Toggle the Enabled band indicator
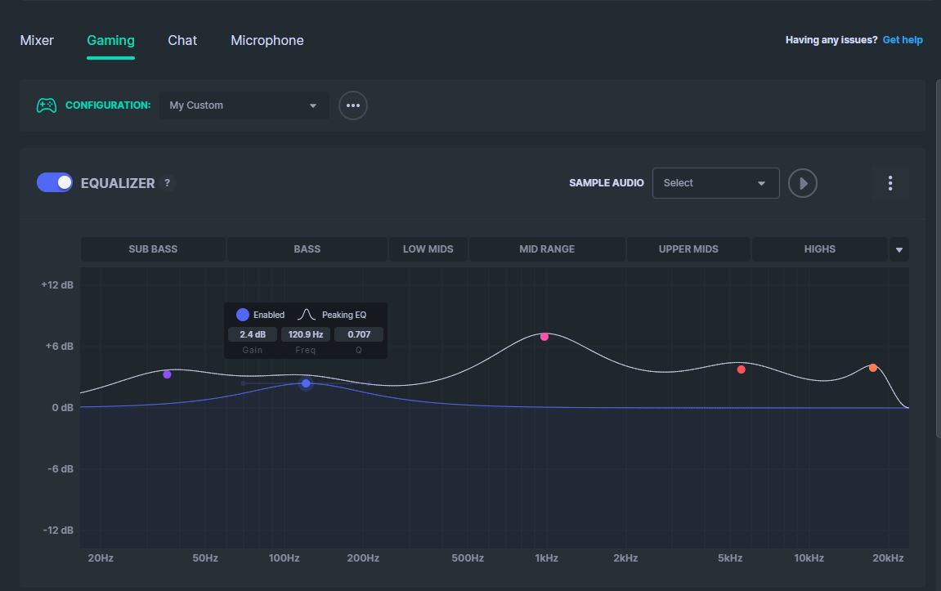This screenshot has width=941, height=591. pos(243,315)
